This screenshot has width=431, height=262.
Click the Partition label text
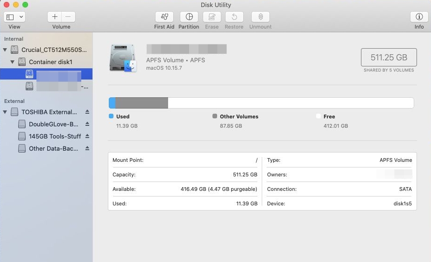coord(189,27)
